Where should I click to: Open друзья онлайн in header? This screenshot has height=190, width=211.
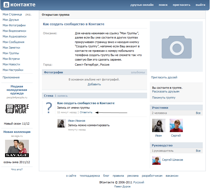coord(143,5)
